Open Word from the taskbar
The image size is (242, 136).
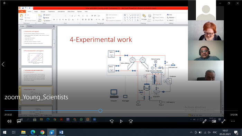[61, 132]
